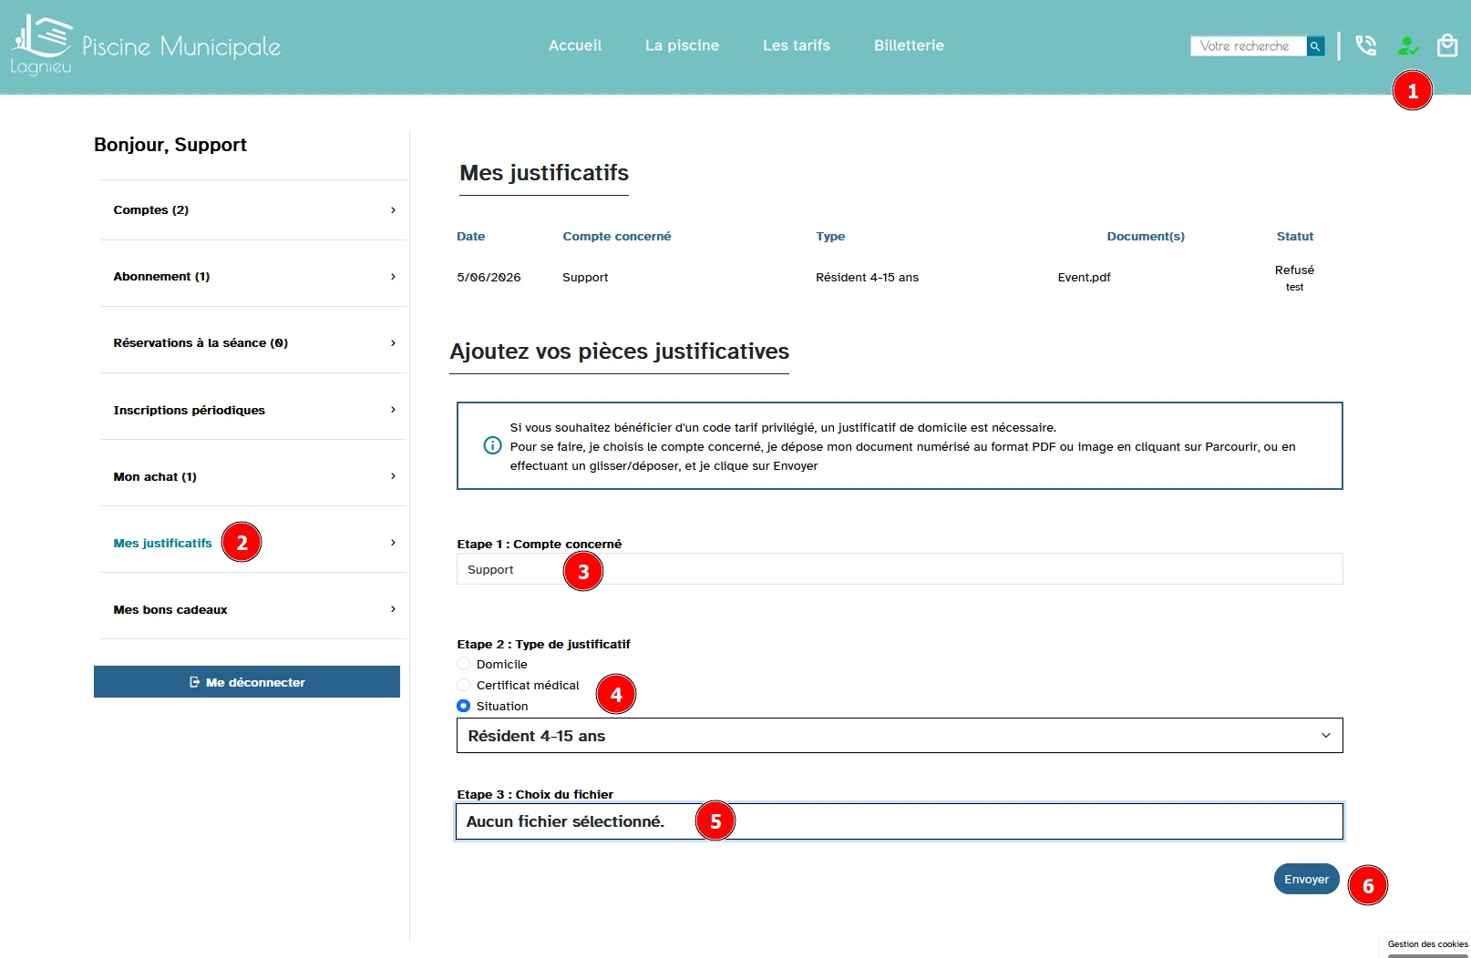Select the Situation radio button
Screen dimensions: 1471x958
click(x=464, y=706)
